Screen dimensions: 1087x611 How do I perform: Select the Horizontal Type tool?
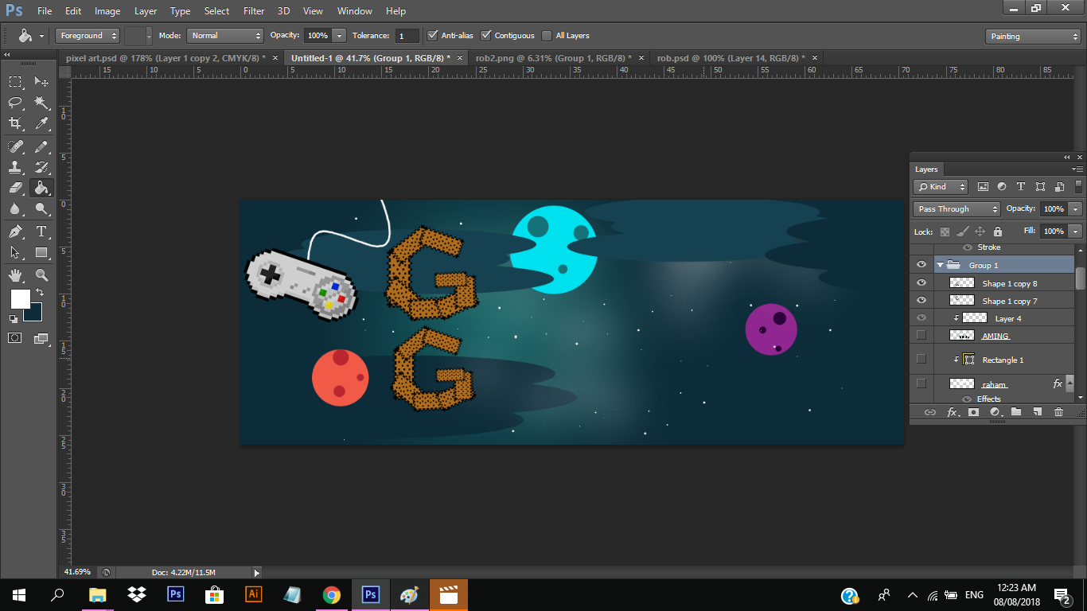(x=41, y=232)
